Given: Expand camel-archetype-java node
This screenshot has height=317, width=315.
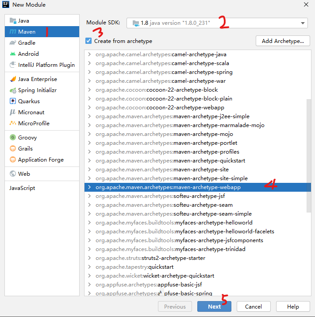Looking at the screenshot, I should 89,54.
